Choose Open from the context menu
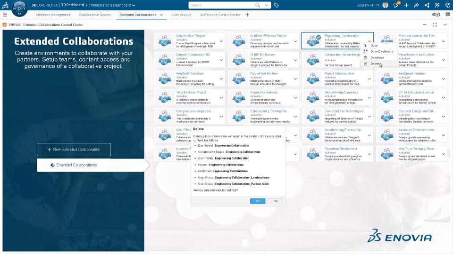The image size is (453, 254). (x=378, y=46)
